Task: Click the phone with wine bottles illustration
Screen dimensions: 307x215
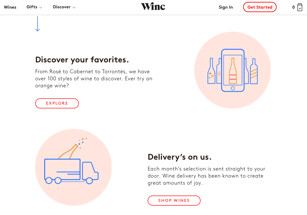Action: (232, 70)
